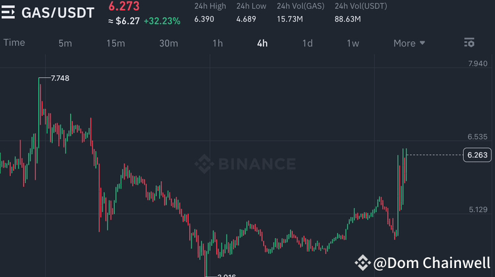This screenshot has width=495, height=277.
Task: Expand the More intervals dropdown
Action: click(x=409, y=43)
